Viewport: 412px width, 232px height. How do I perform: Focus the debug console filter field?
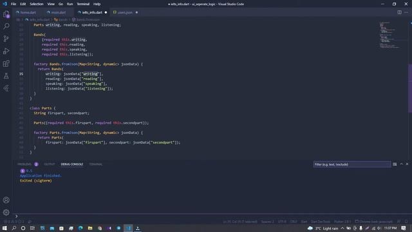click(352, 164)
